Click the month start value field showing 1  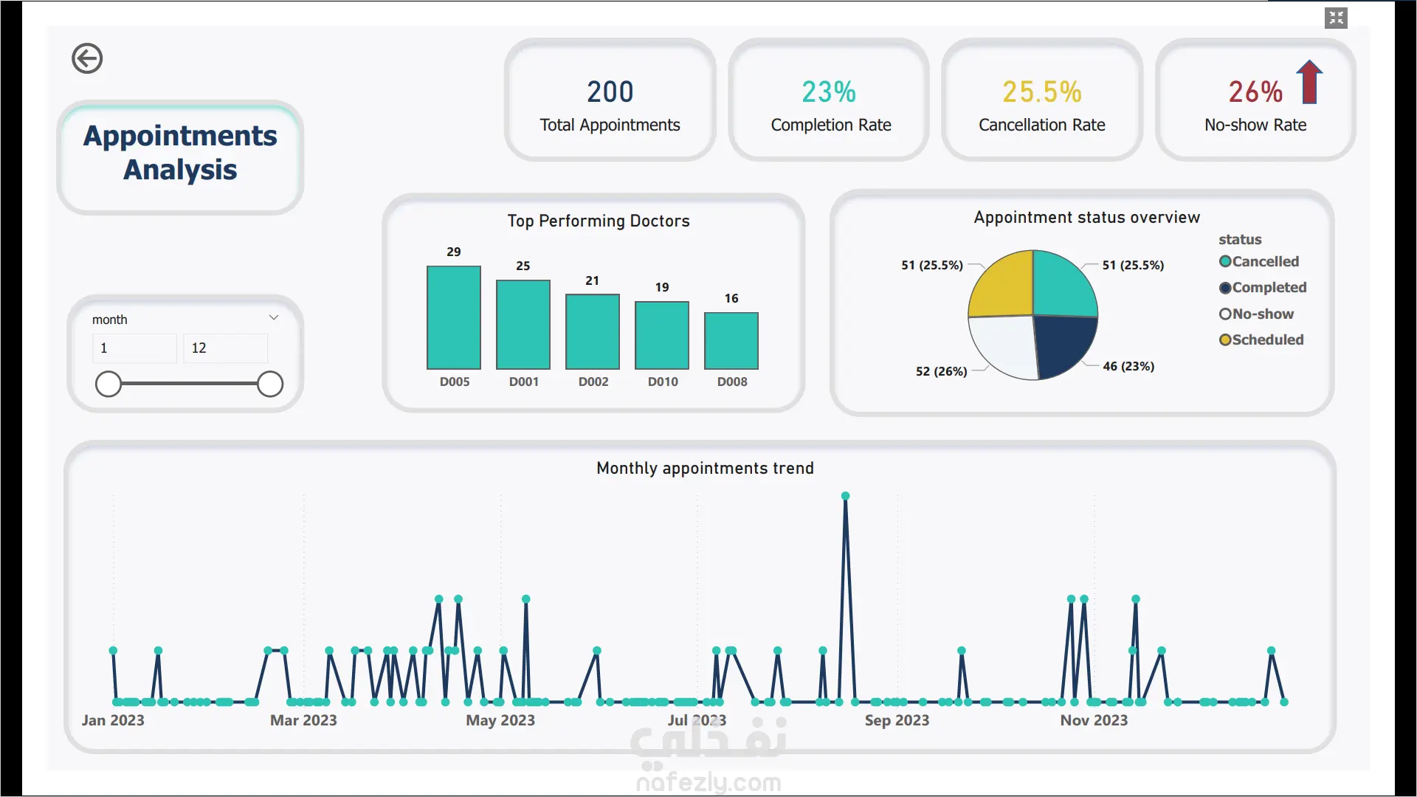(134, 348)
